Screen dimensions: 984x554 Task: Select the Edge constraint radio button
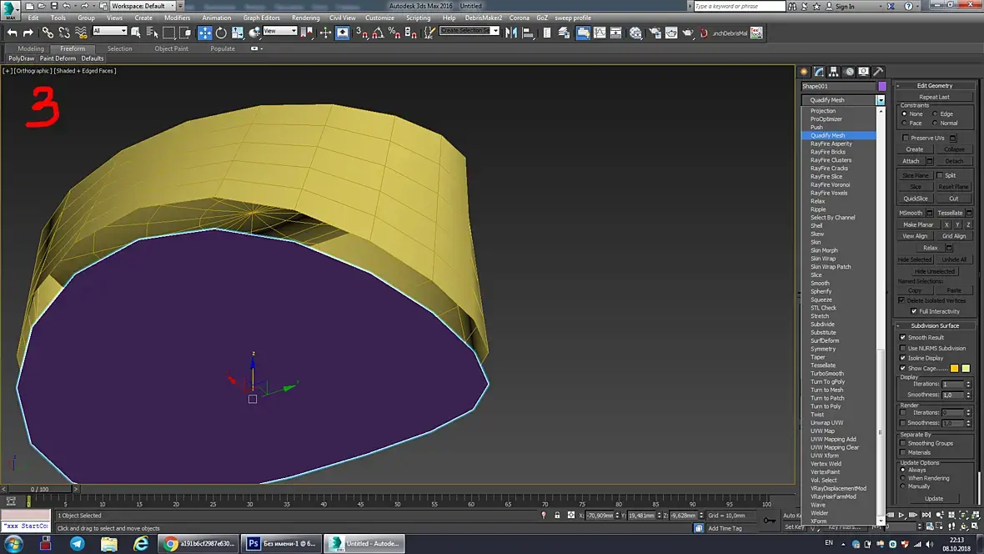point(936,113)
